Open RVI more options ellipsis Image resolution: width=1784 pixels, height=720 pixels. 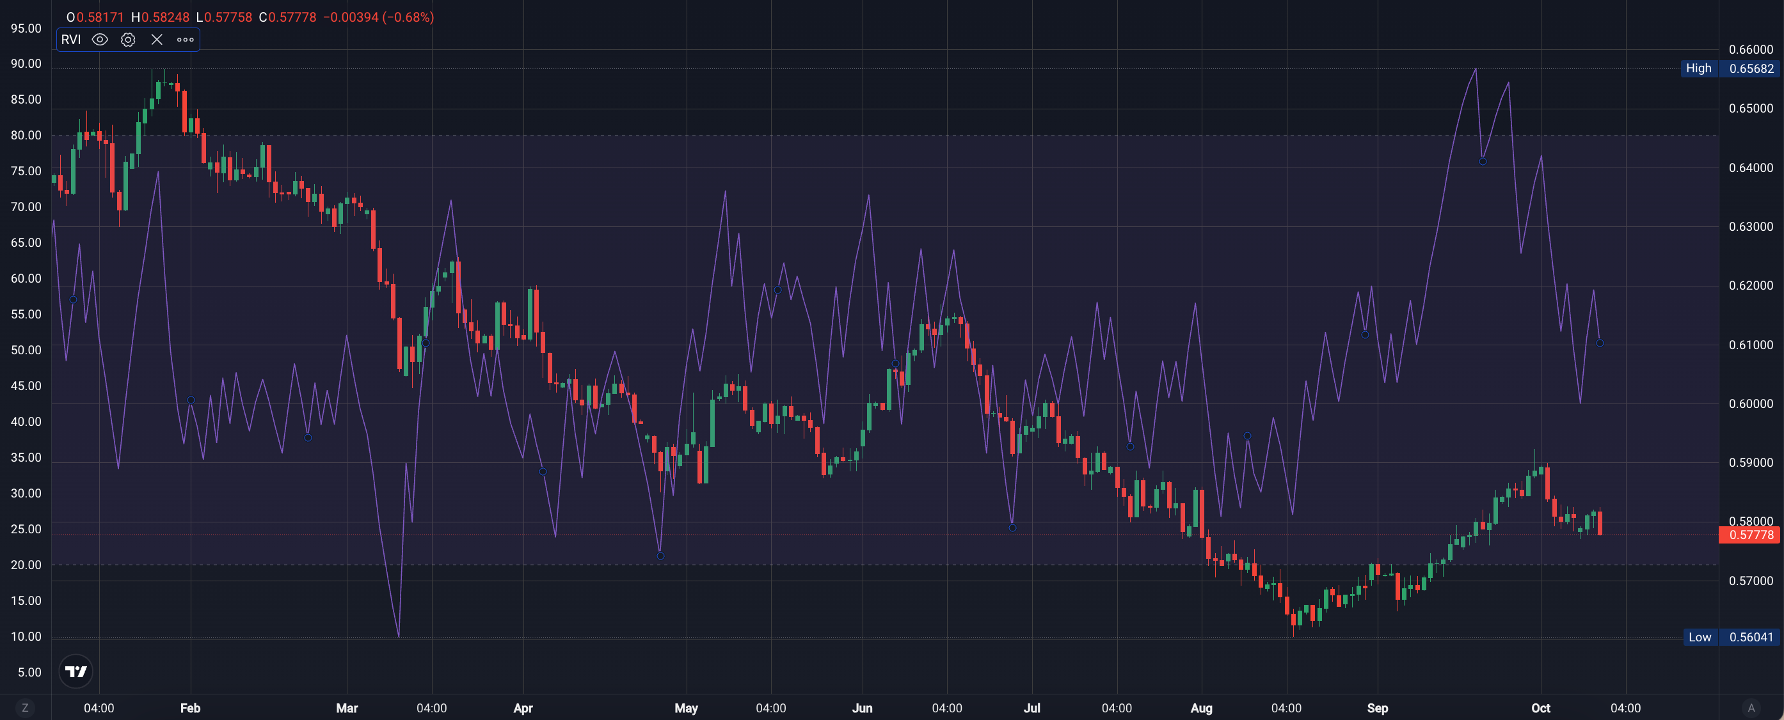click(185, 40)
